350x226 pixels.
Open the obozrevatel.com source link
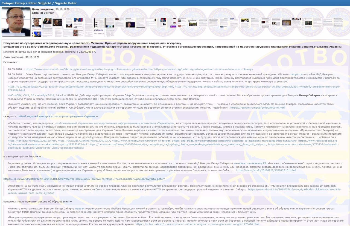click(89, 69)
